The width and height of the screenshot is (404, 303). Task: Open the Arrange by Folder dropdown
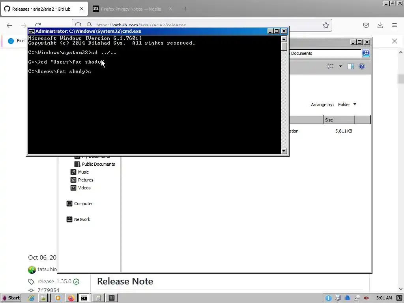coord(347,104)
